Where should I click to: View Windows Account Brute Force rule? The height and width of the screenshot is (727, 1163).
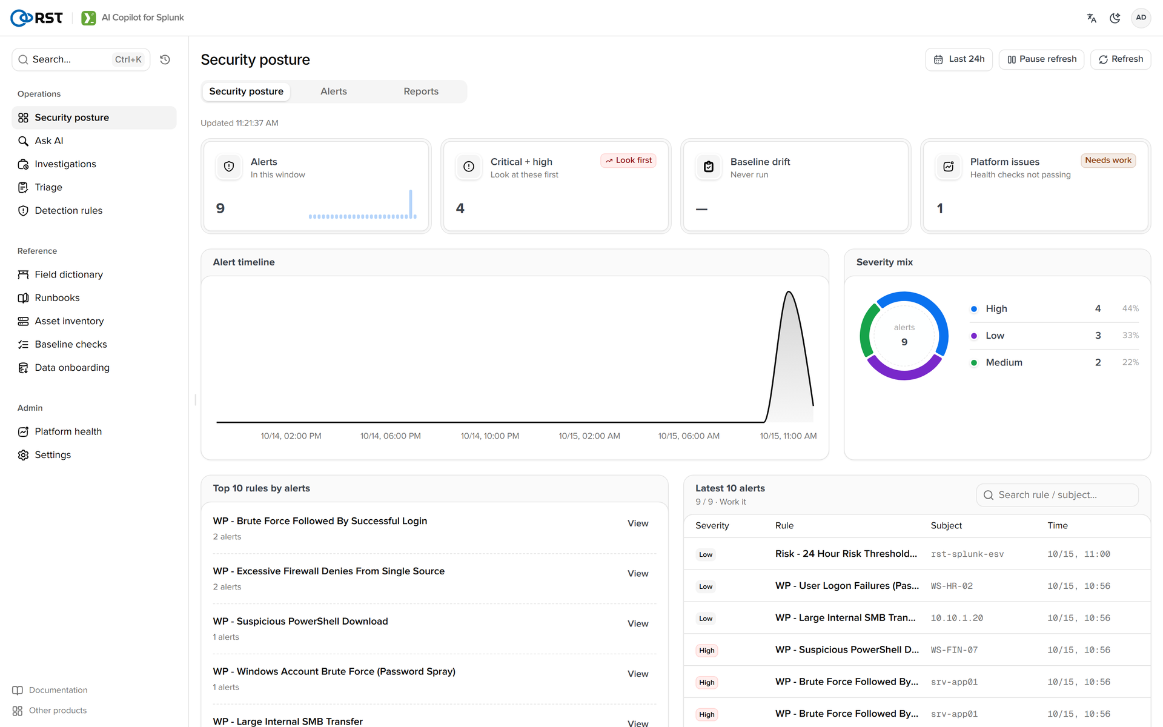coord(638,674)
